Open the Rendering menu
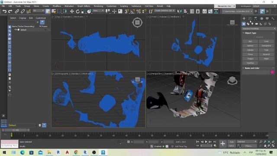The image size is (277, 156). pos(98,6)
